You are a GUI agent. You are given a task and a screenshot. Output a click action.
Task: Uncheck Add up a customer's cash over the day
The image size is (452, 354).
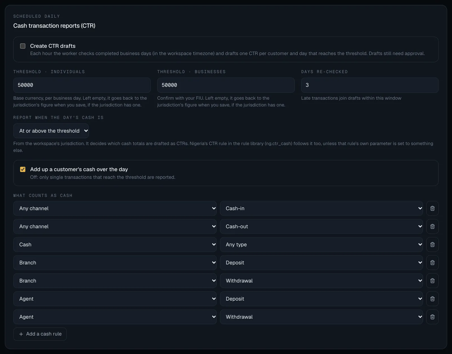pos(23,169)
